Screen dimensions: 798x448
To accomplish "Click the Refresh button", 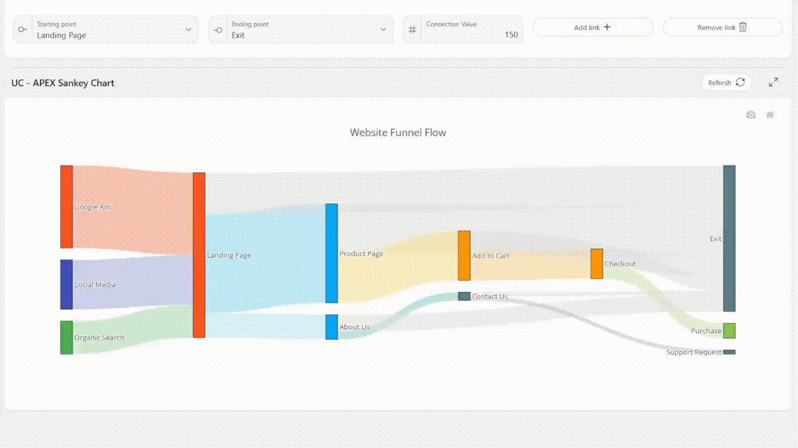I will pyautogui.click(x=726, y=82).
